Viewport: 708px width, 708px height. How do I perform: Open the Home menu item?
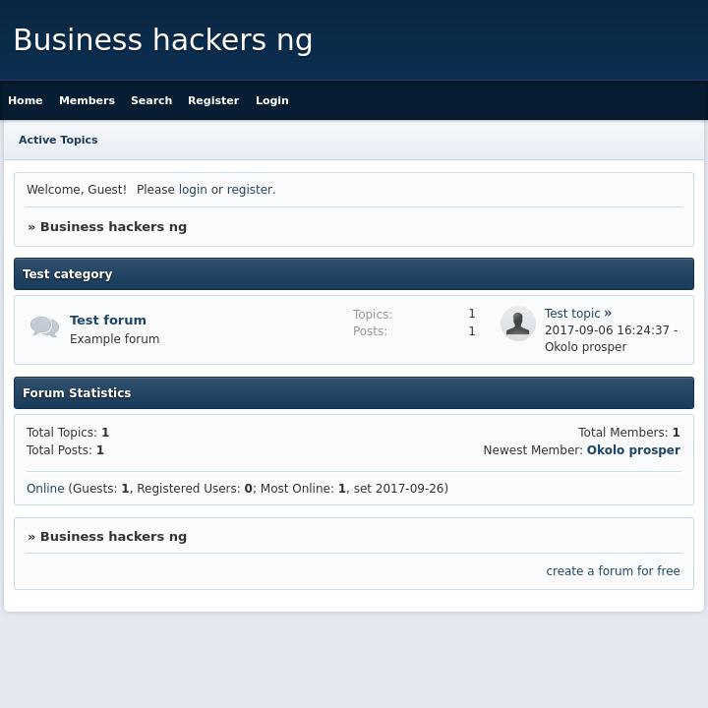click(26, 100)
